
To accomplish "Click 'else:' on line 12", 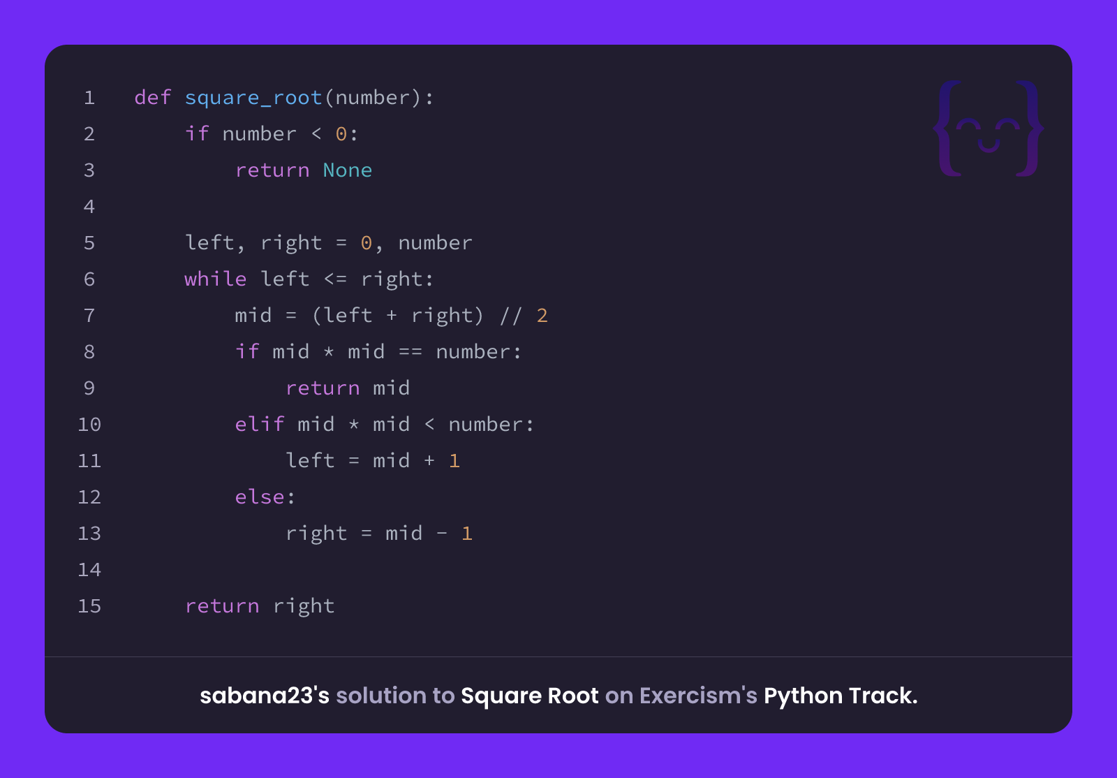I will point(266,497).
